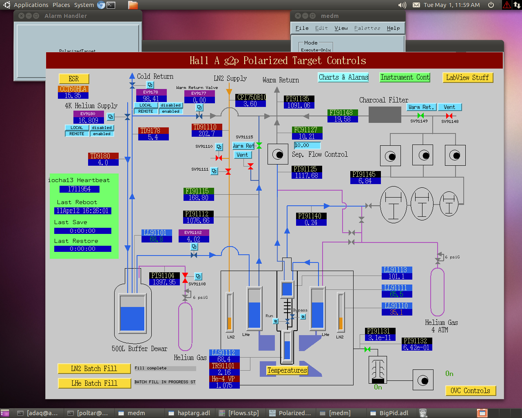Select LOCAL mode for EV9178
Screen dimensions: 522x418
click(146, 105)
